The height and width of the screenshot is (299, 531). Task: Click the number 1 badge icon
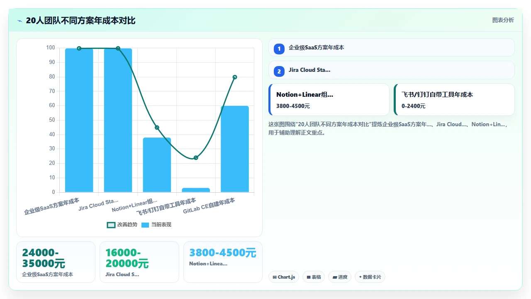(279, 49)
